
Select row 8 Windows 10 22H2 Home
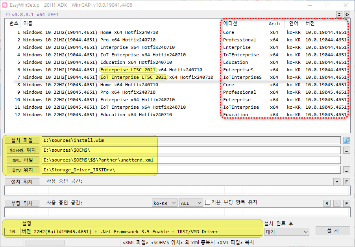(177, 85)
